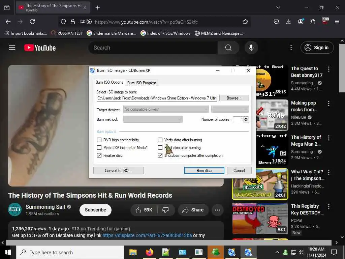This screenshot has height=259, width=345.
Task: Click the ISO image path field
Action: click(157, 98)
